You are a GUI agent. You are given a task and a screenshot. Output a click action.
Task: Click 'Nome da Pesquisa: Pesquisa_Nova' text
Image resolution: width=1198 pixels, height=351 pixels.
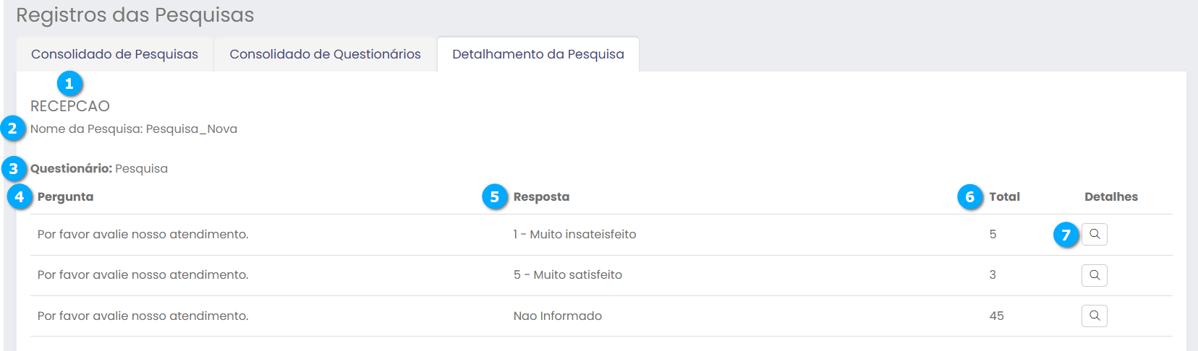[x=134, y=129]
